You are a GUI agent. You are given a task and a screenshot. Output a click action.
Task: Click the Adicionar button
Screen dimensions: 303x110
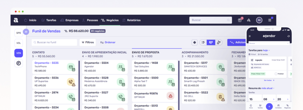(x=237, y=43)
